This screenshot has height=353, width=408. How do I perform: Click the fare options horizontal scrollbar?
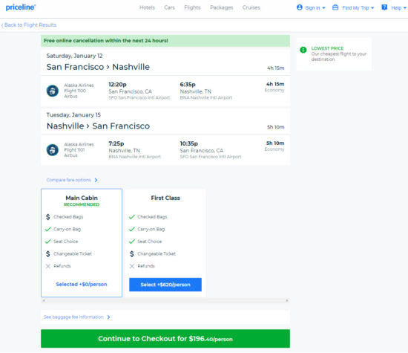(165, 300)
